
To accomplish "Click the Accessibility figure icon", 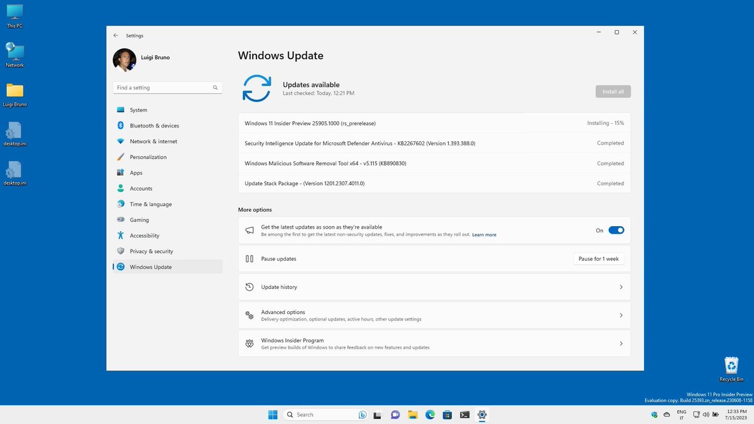I will [121, 236].
